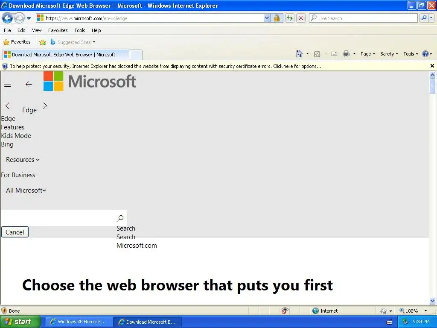Open the Kids Mode link
This screenshot has height=328, width=437.
16,136
